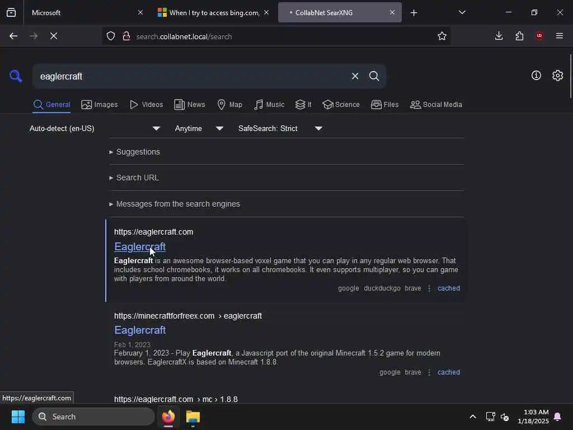573x430 pixels.
Task: Select the Images search category
Action: 100,105
